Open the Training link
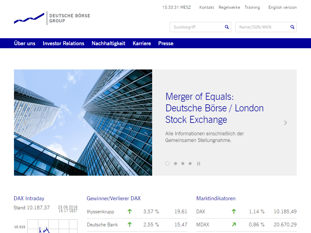Viewport: 311px width, 233px height. tap(252, 7)
